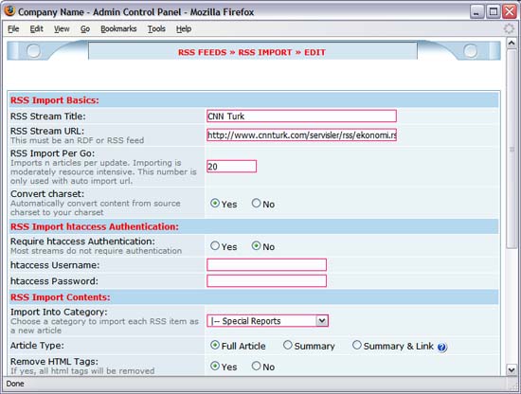
Task: Select No for Require htaccess Authentication
Action: point(256,246)
